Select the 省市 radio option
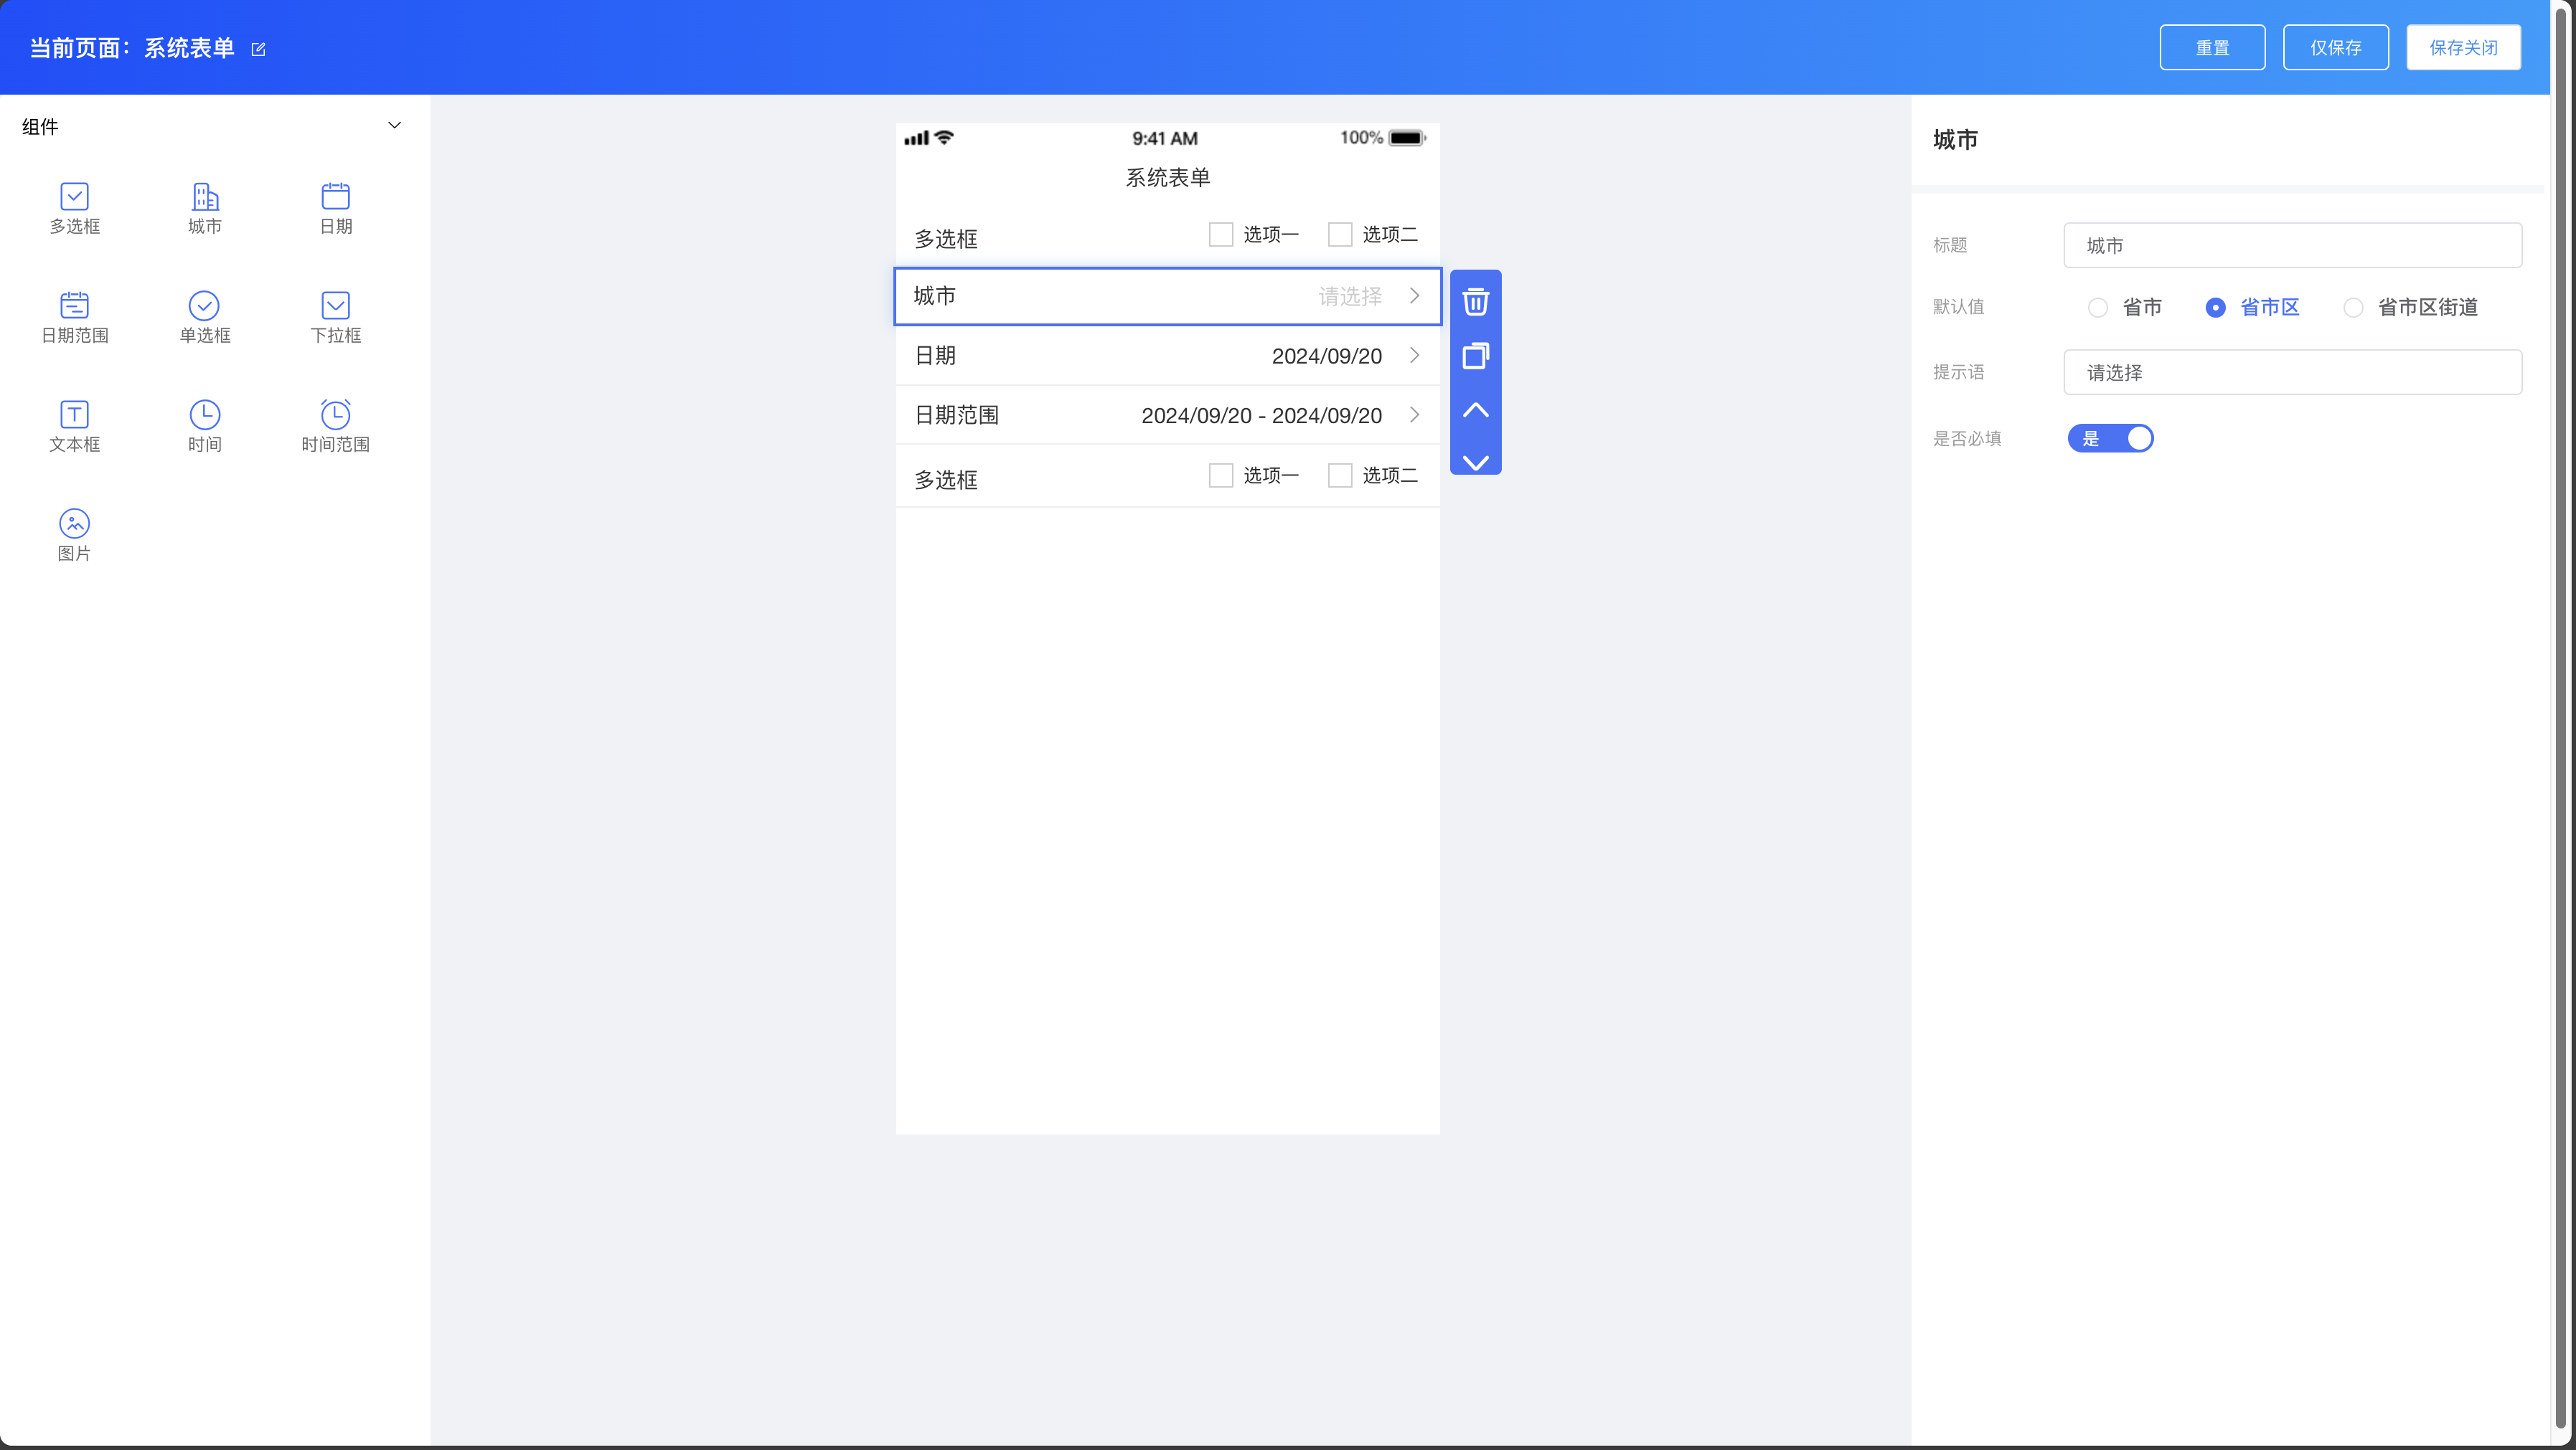 click(2097, 308)
